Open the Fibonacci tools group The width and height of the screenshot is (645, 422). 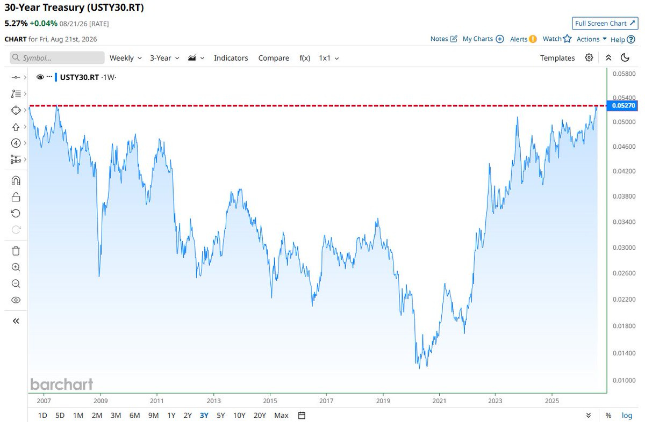coord(16,93)
